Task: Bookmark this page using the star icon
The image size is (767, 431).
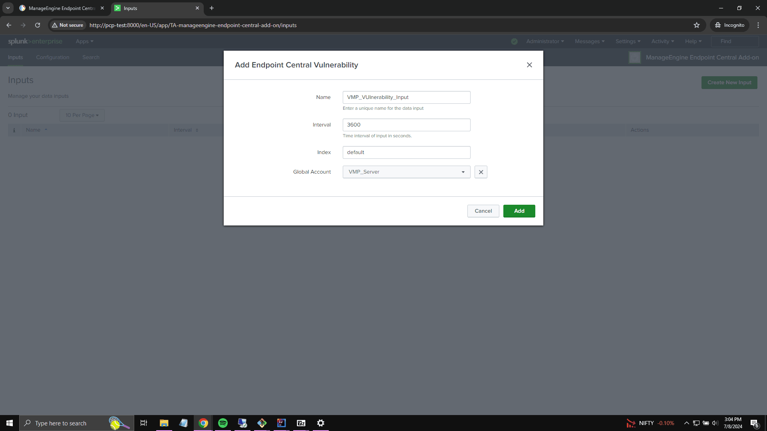Action: coord(697,25)
